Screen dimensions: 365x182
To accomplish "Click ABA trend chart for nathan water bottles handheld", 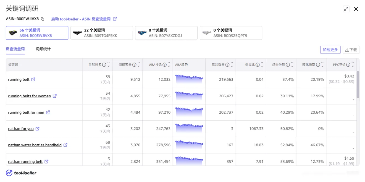I will (189, 145).
